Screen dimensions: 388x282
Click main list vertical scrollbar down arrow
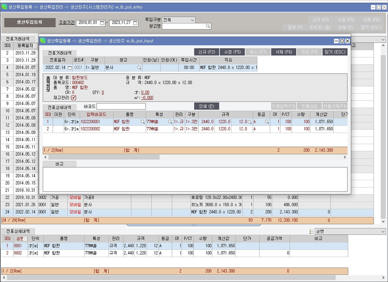click(x=383, y=221)
